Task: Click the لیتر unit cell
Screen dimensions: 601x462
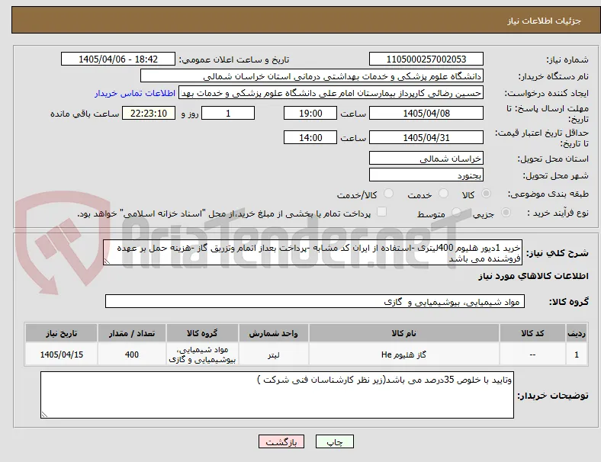Action: click(273, 355)
